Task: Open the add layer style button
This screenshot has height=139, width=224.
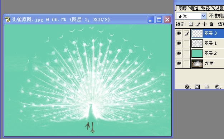Action: pyautogui.click(x=188, y=87)
